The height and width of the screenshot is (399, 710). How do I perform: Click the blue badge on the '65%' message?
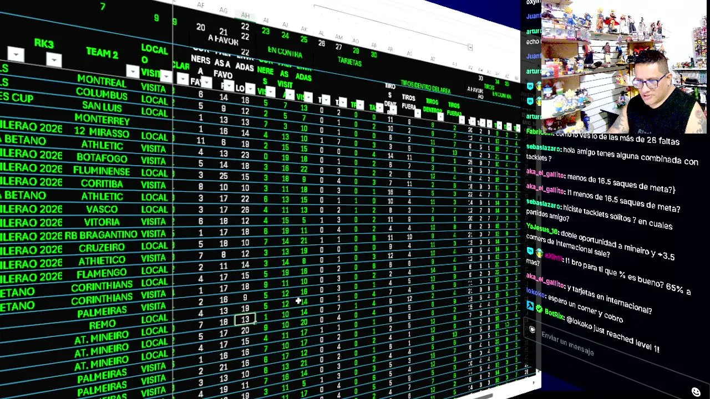tap(530, 250)
